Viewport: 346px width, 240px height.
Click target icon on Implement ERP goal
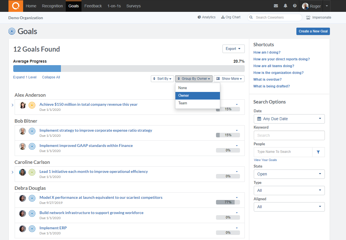click(x=32, y=229)
